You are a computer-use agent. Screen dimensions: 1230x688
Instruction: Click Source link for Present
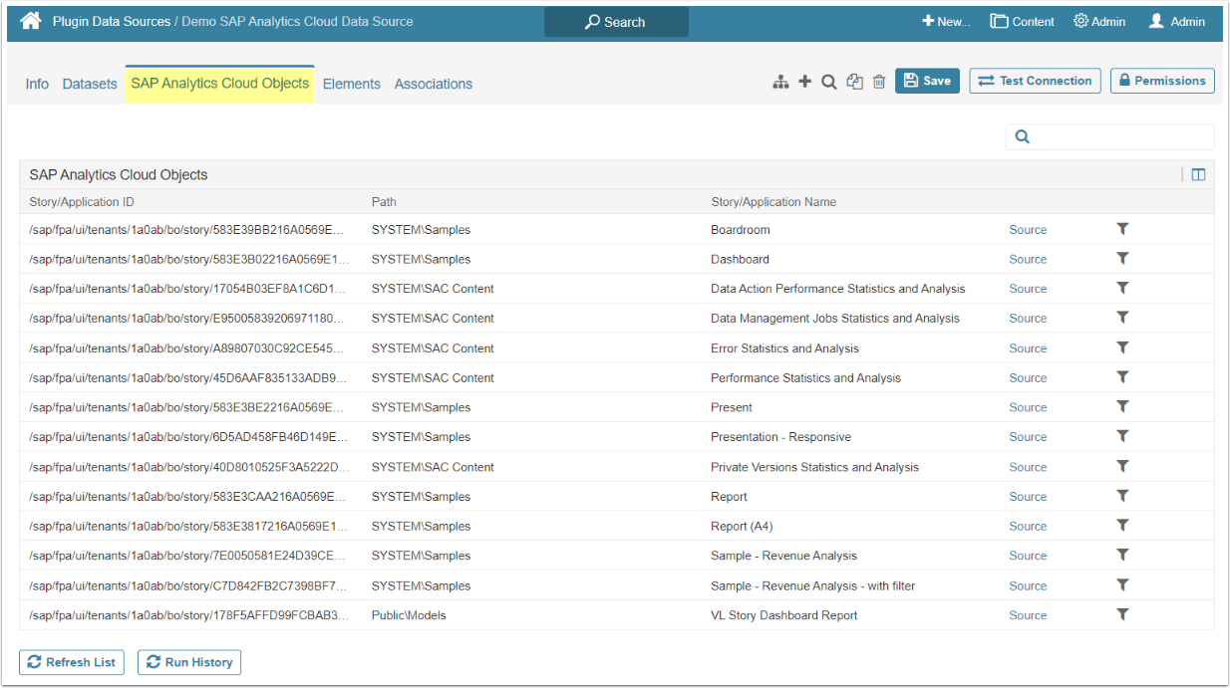pyautogui.click(x=1028, y=407)
